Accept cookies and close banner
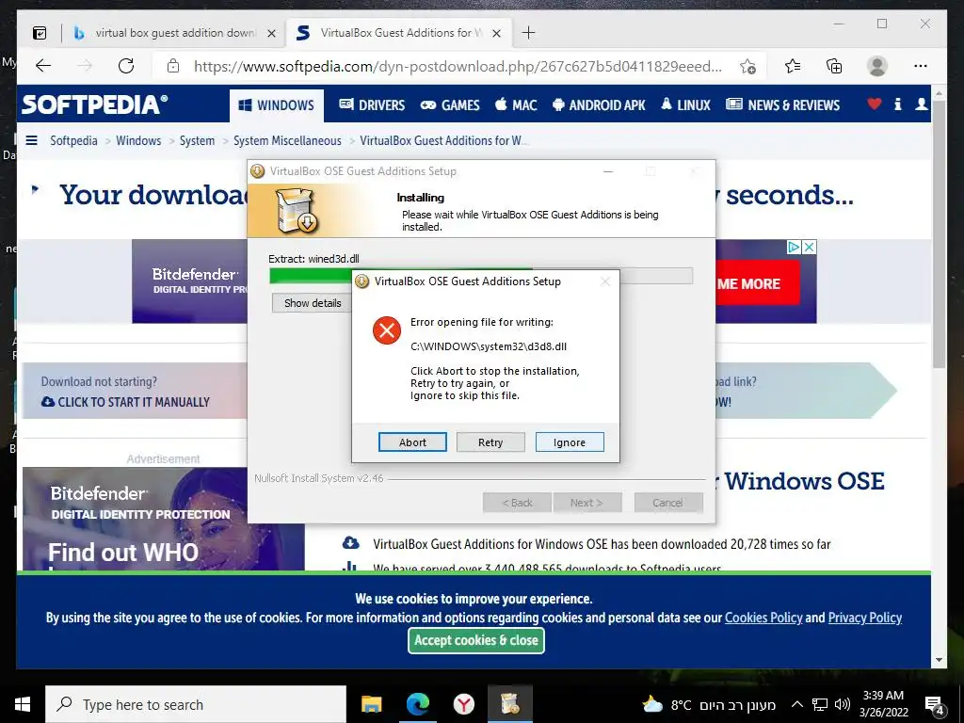Image resolution: width=964 pixels, height=723 pixels. click(x=476, y=640)
